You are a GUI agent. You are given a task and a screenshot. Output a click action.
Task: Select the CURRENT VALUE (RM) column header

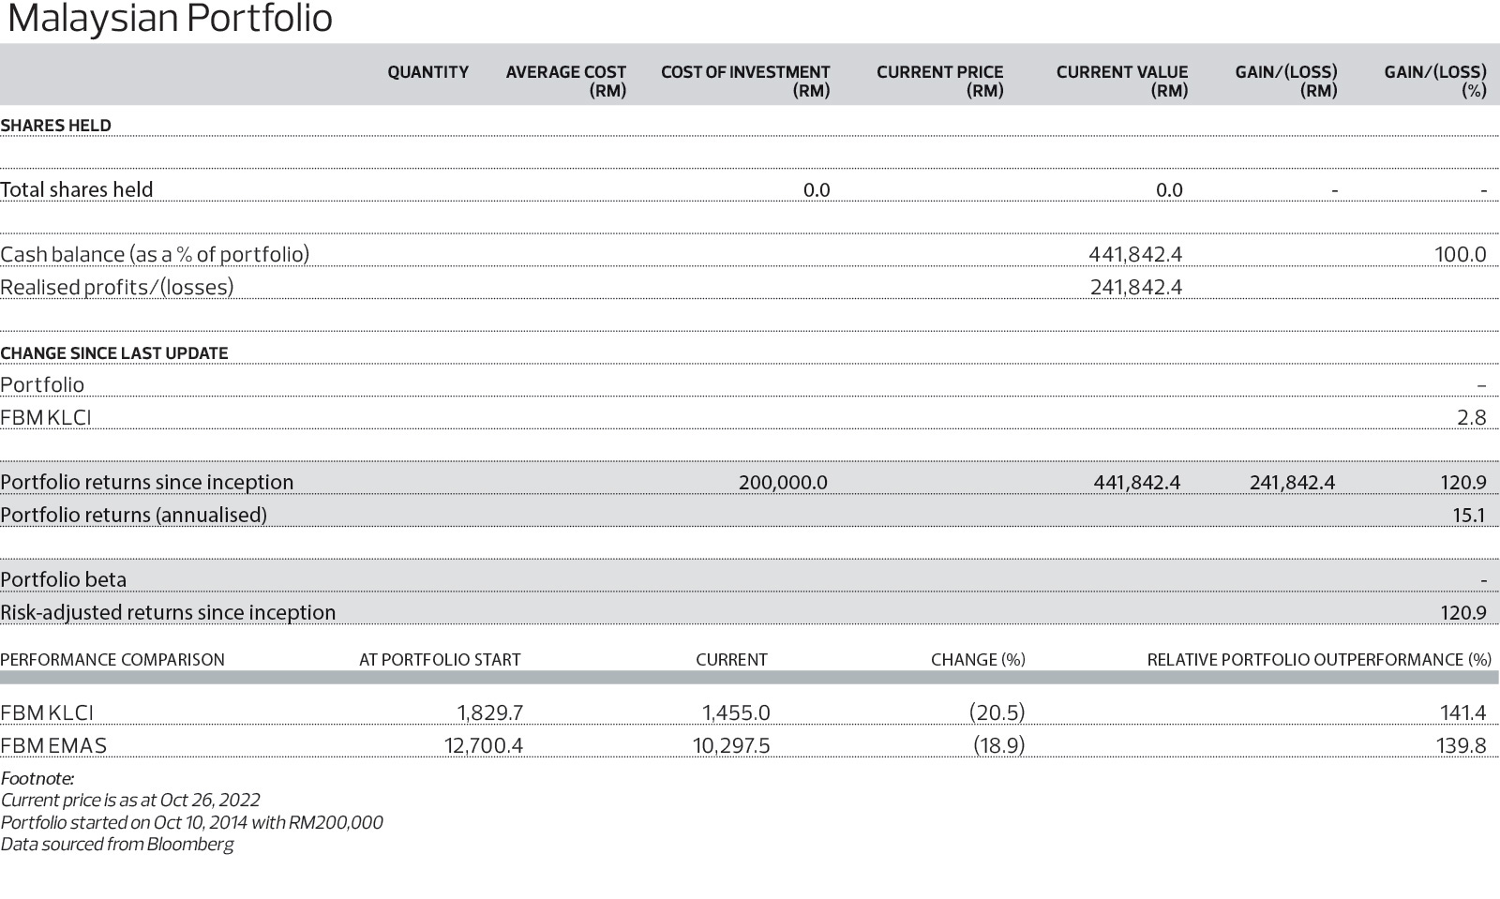[1121, 82]
